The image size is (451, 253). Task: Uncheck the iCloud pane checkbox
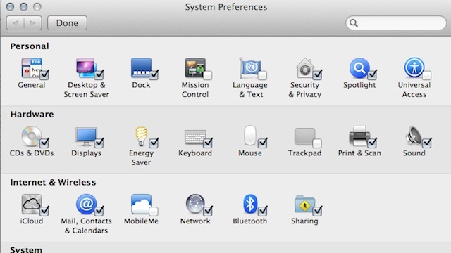[x=44, y=211]
